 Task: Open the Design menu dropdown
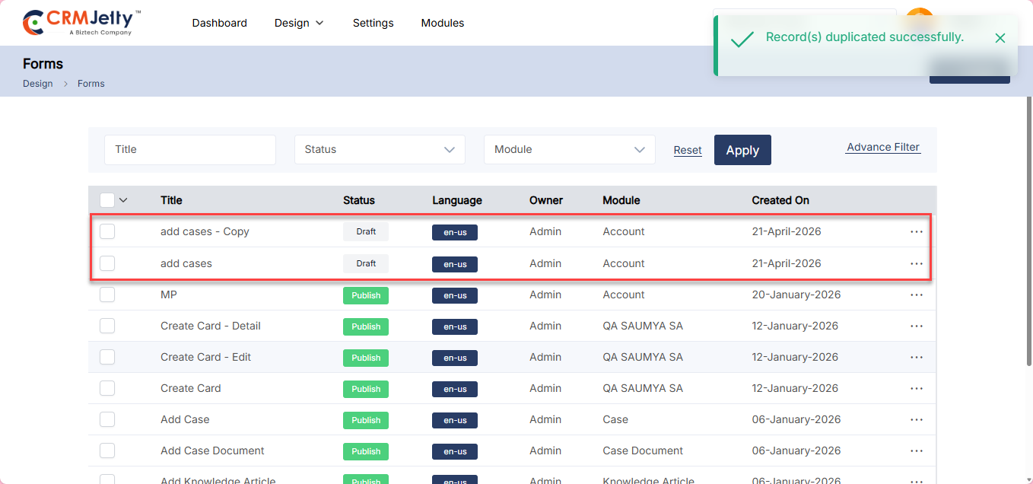pos(299,23)
